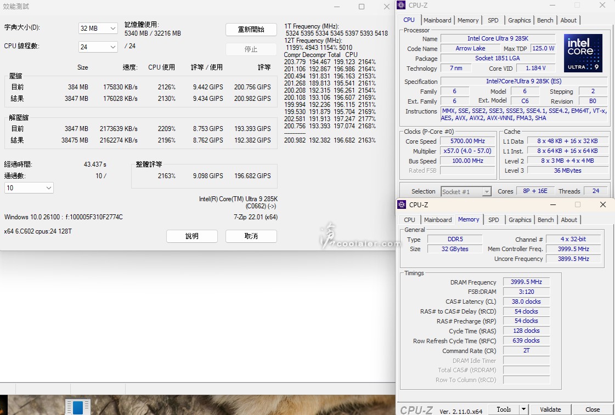Image resolution: width=615 pixels, height=415 pixels.
Task: Switch to Bench tab in top CPU-Z window
Action: pos(545,20)
